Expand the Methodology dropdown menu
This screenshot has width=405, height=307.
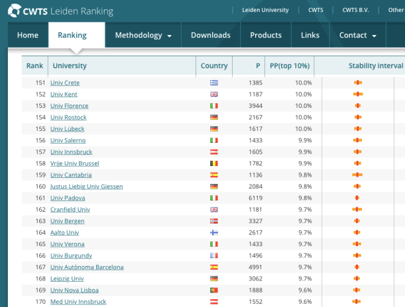[x=143, y=35]
